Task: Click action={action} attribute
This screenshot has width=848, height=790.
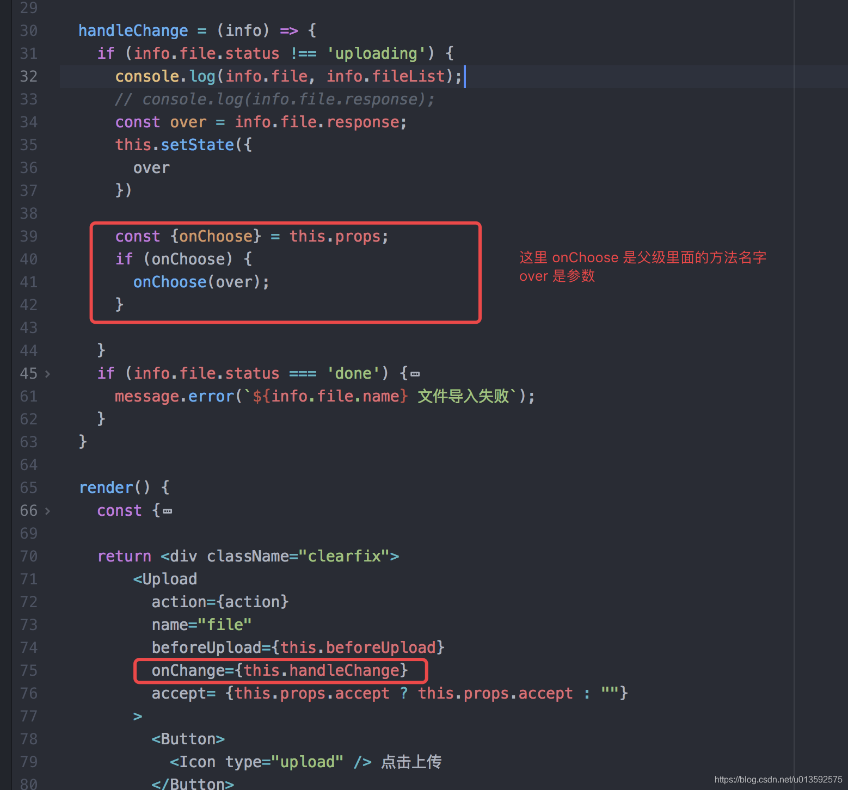Action: [220, 602]
